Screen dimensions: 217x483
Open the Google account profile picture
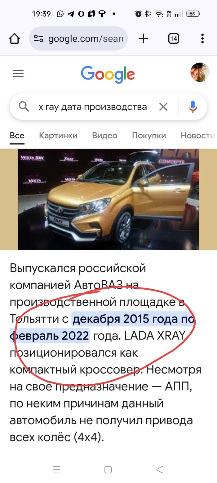tap(200, 72)
